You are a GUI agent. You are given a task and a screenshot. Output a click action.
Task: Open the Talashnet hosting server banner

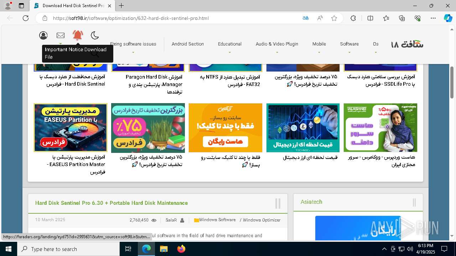coord(380,128)
